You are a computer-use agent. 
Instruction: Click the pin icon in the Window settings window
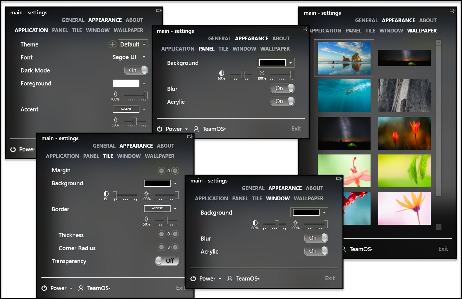coord(339,179)
